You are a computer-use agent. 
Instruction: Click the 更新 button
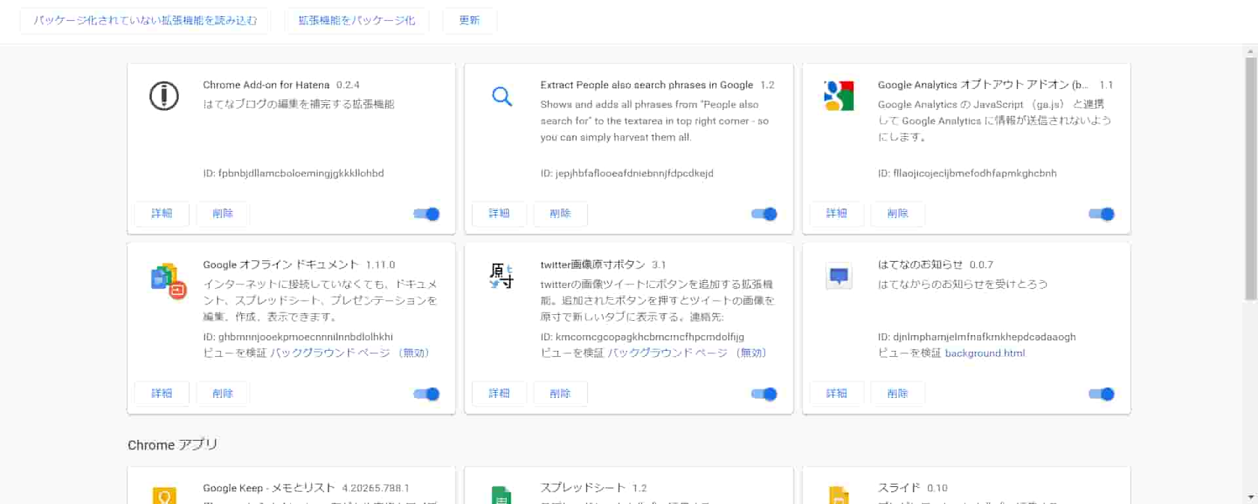pyautogui.click(x=470, y=20)
